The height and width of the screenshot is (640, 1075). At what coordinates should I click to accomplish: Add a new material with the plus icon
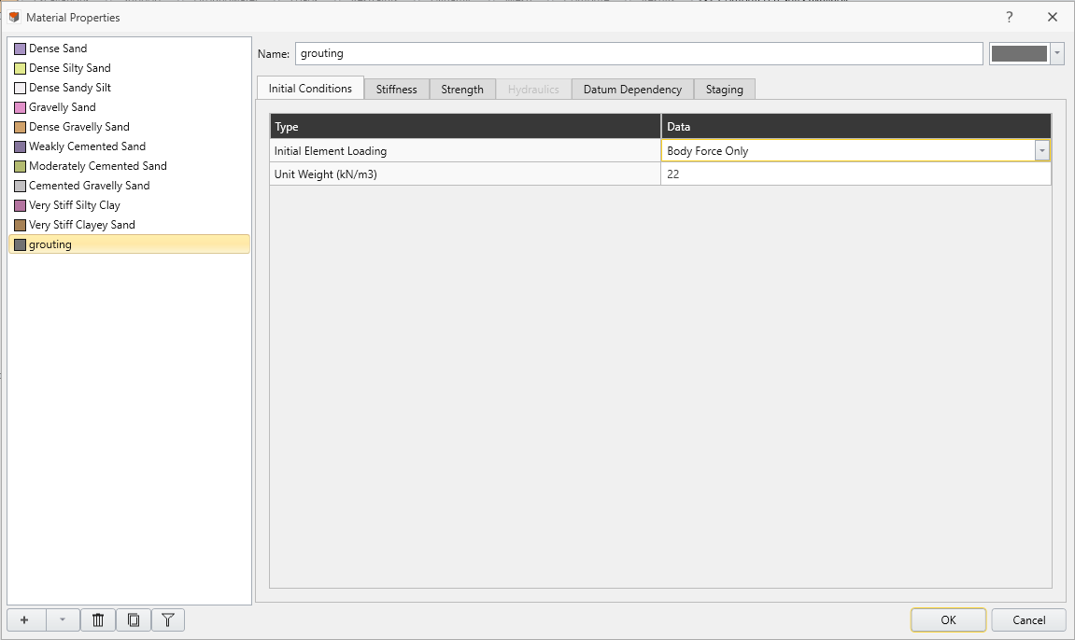pos(25,619)
